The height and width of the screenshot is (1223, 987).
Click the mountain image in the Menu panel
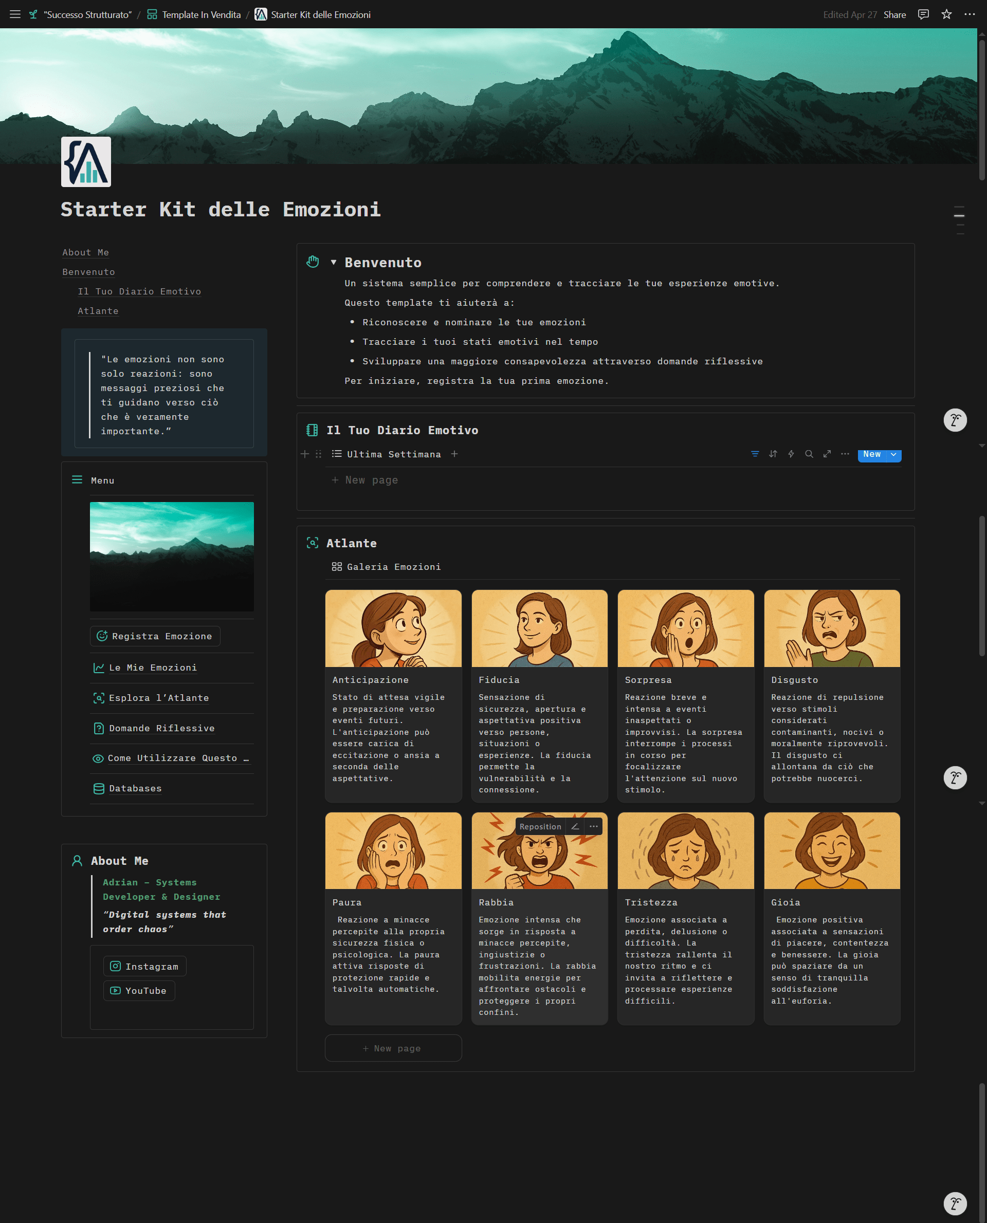click(172, 557)
